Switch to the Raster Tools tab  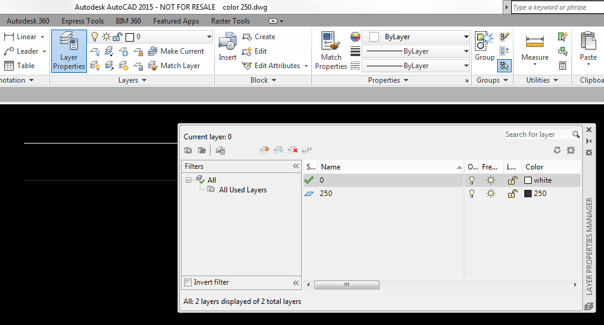pyautogui.click(x=230, y=21)
